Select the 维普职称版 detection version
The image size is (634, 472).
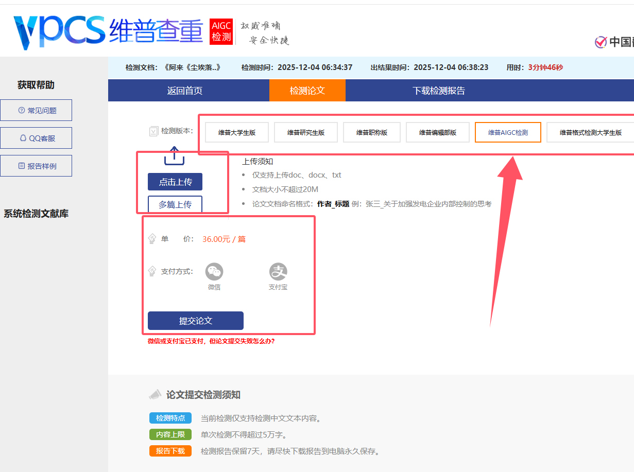click(371, 132)
